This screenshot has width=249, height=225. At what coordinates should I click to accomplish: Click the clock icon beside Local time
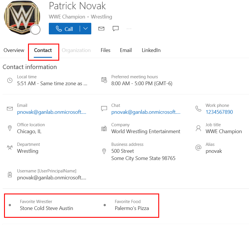point(10,80)
